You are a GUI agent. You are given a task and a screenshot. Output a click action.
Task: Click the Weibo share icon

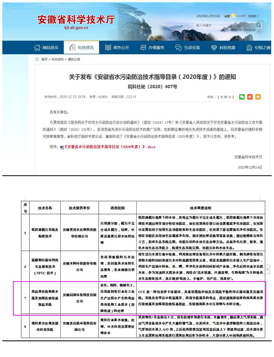coord(250,97)
